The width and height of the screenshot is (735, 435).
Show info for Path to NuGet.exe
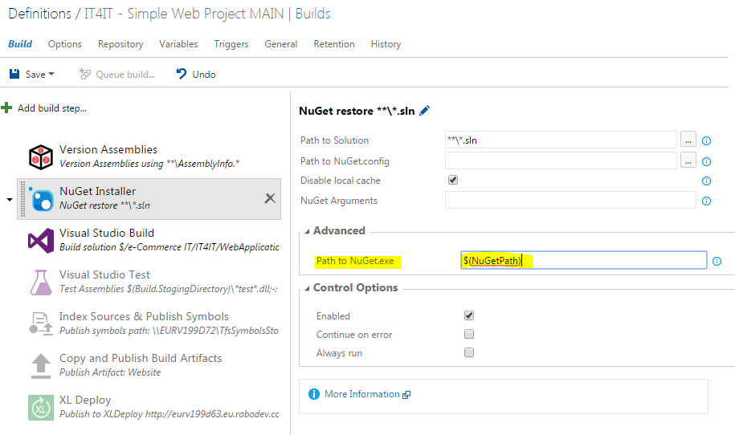point(717,262)
